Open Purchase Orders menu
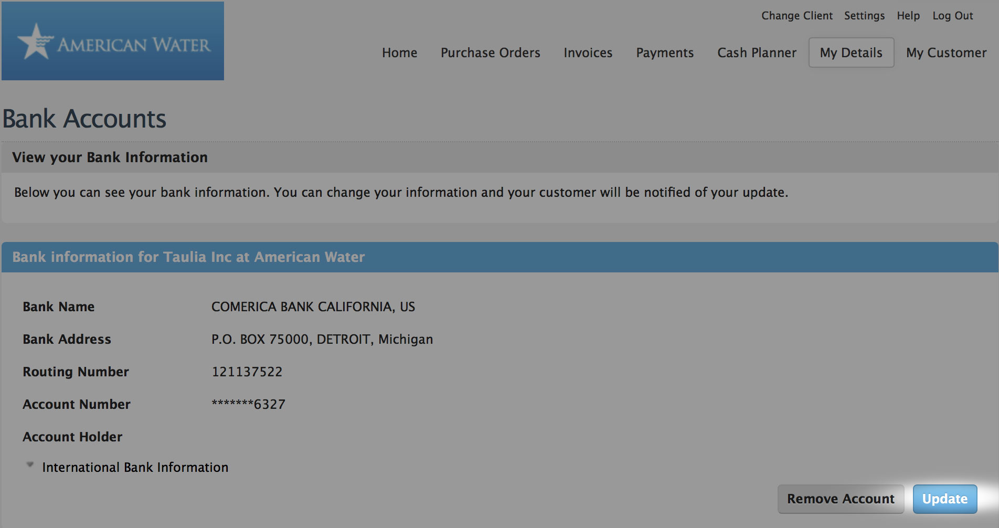 tap(490, 52)
